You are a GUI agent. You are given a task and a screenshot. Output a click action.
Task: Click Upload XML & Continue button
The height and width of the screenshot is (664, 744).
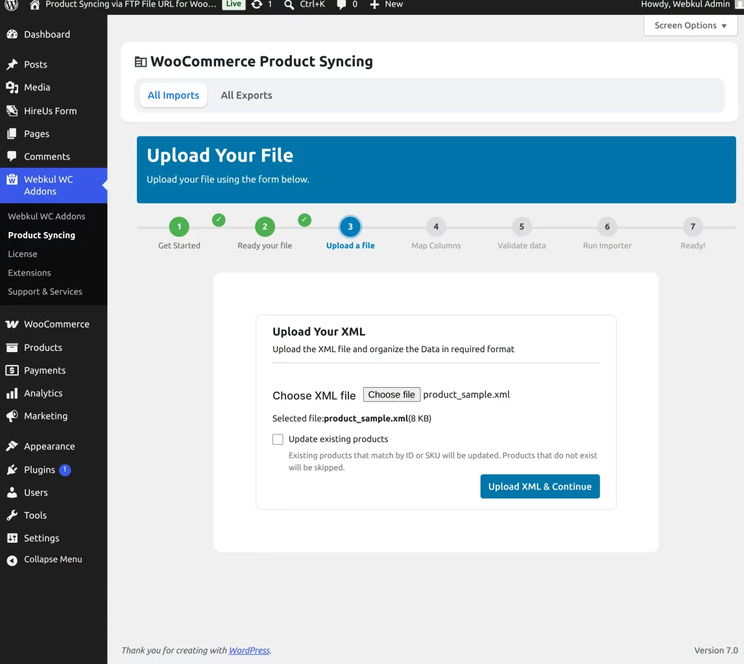pyautogui.click(x=540, y=486)
